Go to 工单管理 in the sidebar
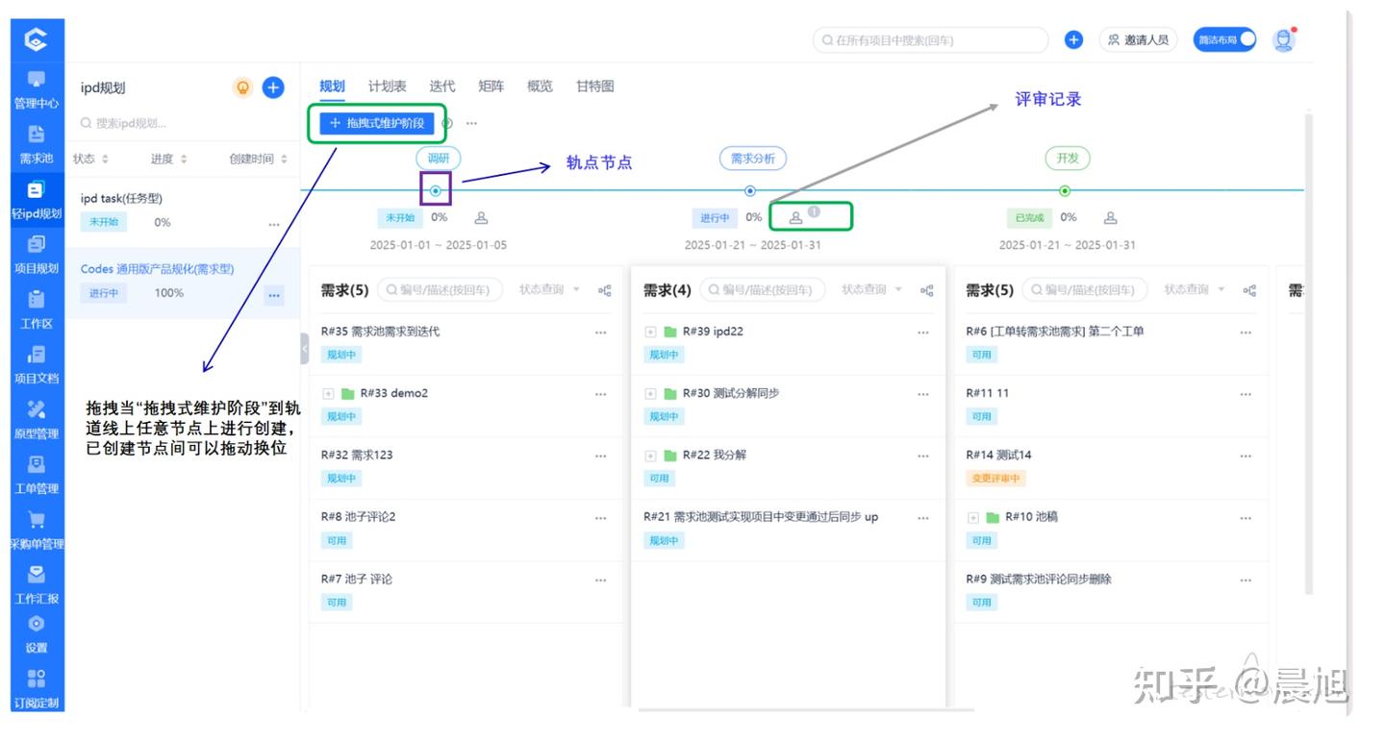Screen dimensions: 1385x741 click(37, 475)
